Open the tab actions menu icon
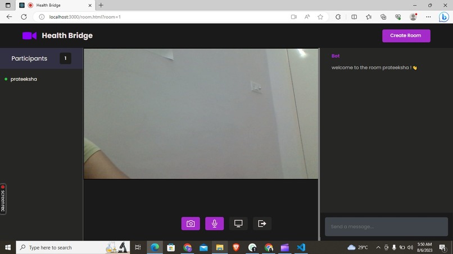453x254 pixels. [x=8, y=5]
